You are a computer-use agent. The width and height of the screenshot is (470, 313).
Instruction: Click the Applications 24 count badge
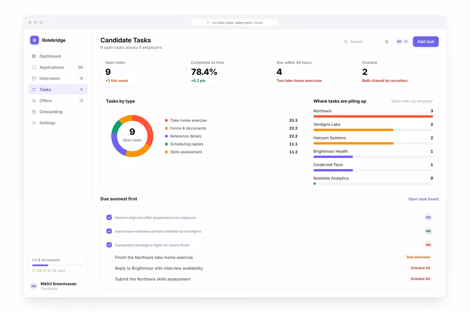[x=80, y=67]
